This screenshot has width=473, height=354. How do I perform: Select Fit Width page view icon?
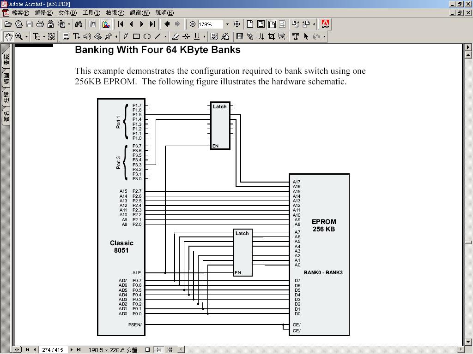[x=272, y=24]
